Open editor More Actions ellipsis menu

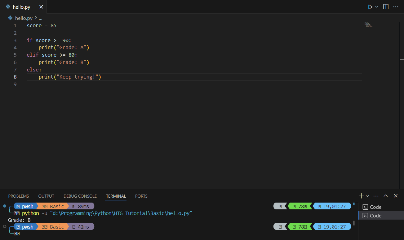click(x=396, y=7)
